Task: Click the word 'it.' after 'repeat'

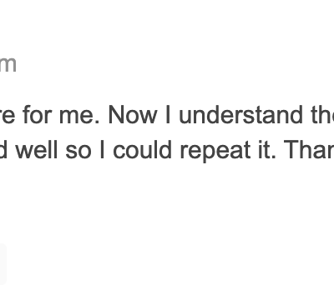Action: pos(267,150)
